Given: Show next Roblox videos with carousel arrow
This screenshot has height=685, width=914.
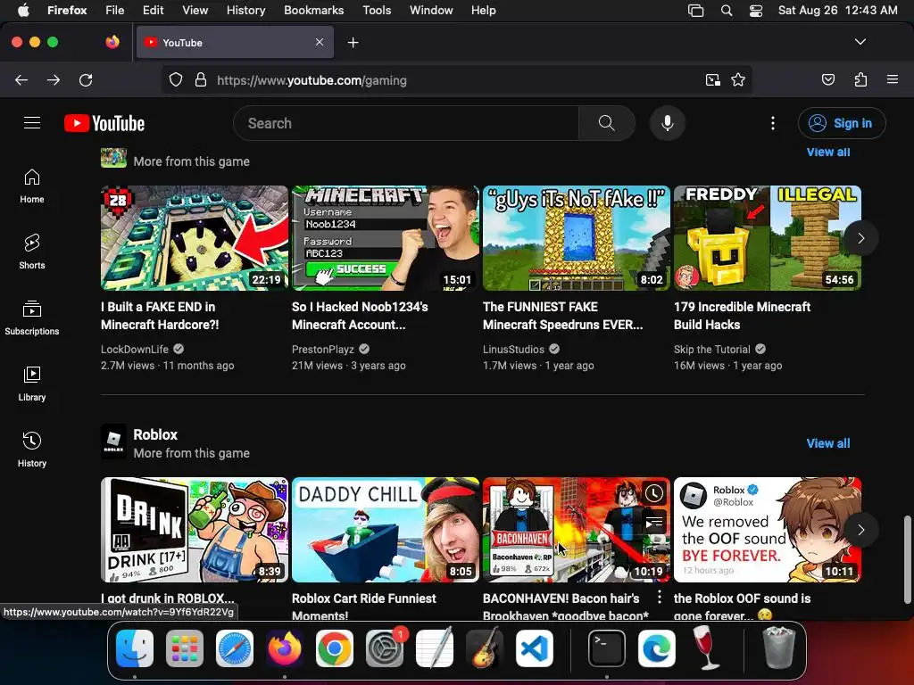Looking at the screenshot, I should [x=861, y=530].
